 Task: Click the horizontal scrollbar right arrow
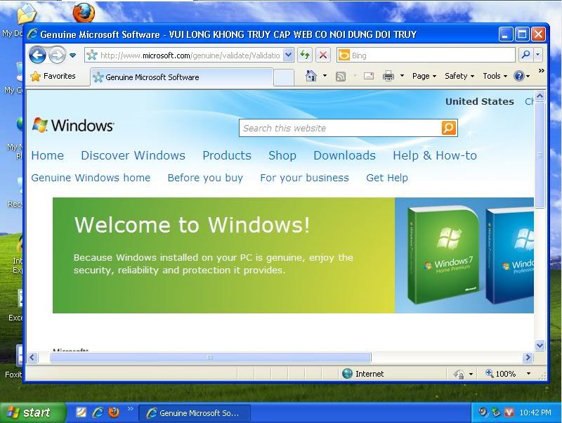(528, 357)
